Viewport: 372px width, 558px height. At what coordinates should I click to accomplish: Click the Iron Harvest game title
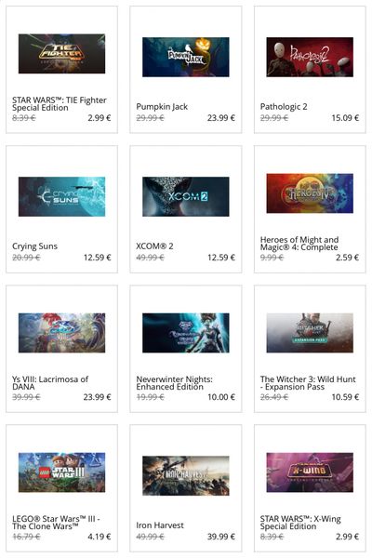160,525
